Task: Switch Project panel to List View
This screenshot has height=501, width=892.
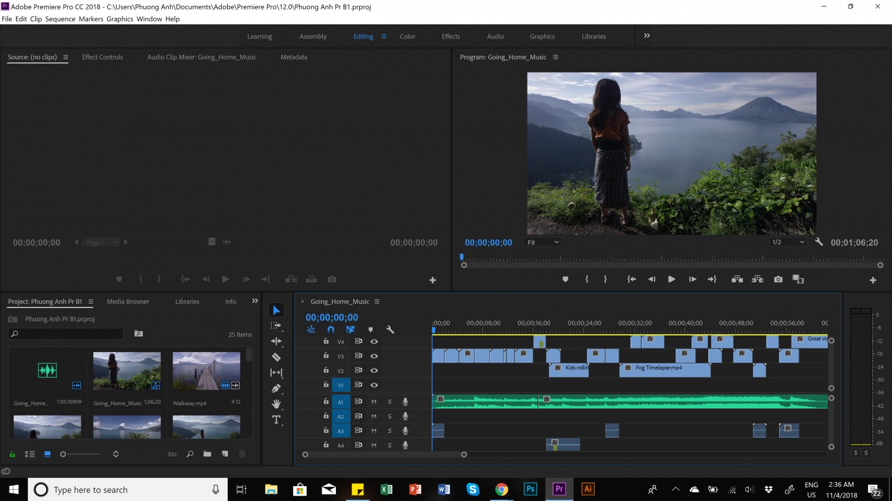Action: click(x=30, y=454)
